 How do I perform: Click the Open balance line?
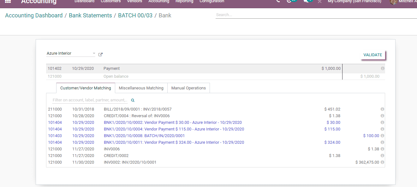(x=215, y=76)
